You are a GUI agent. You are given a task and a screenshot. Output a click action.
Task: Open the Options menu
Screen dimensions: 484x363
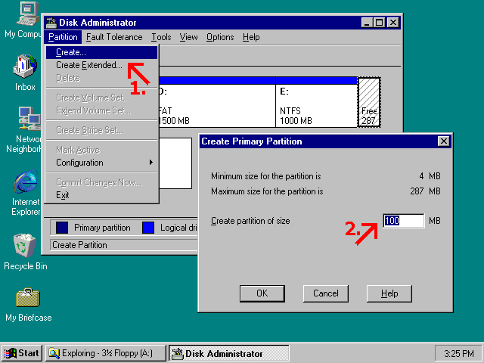click(220, 37)
